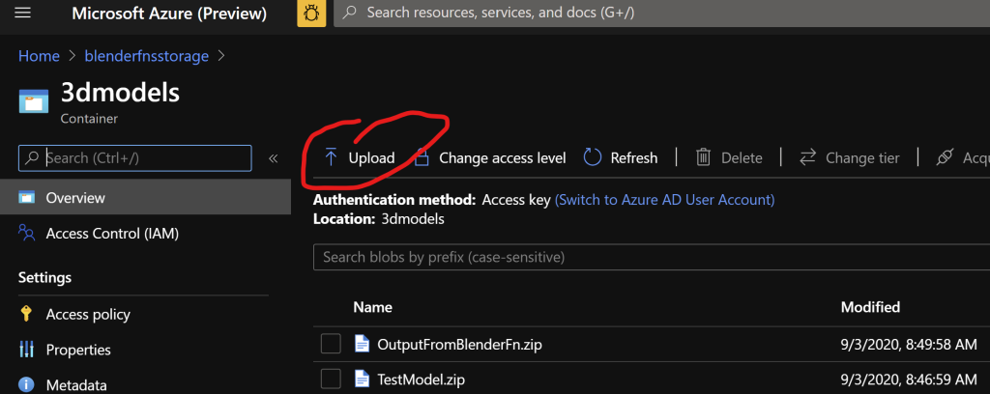This screenshot has height=394, width=990.
Task: Click the file icon of OutputFromBlenderFn.zip
Action: click(x=362, y=344)
